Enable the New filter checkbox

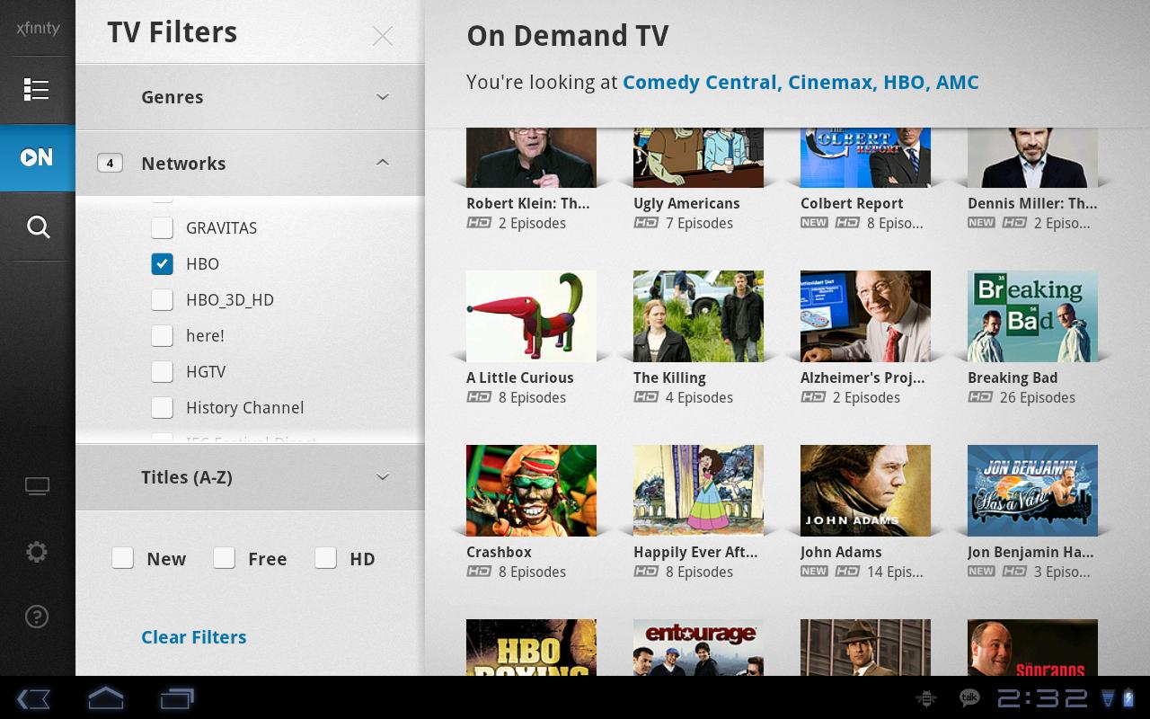point(123,558)
